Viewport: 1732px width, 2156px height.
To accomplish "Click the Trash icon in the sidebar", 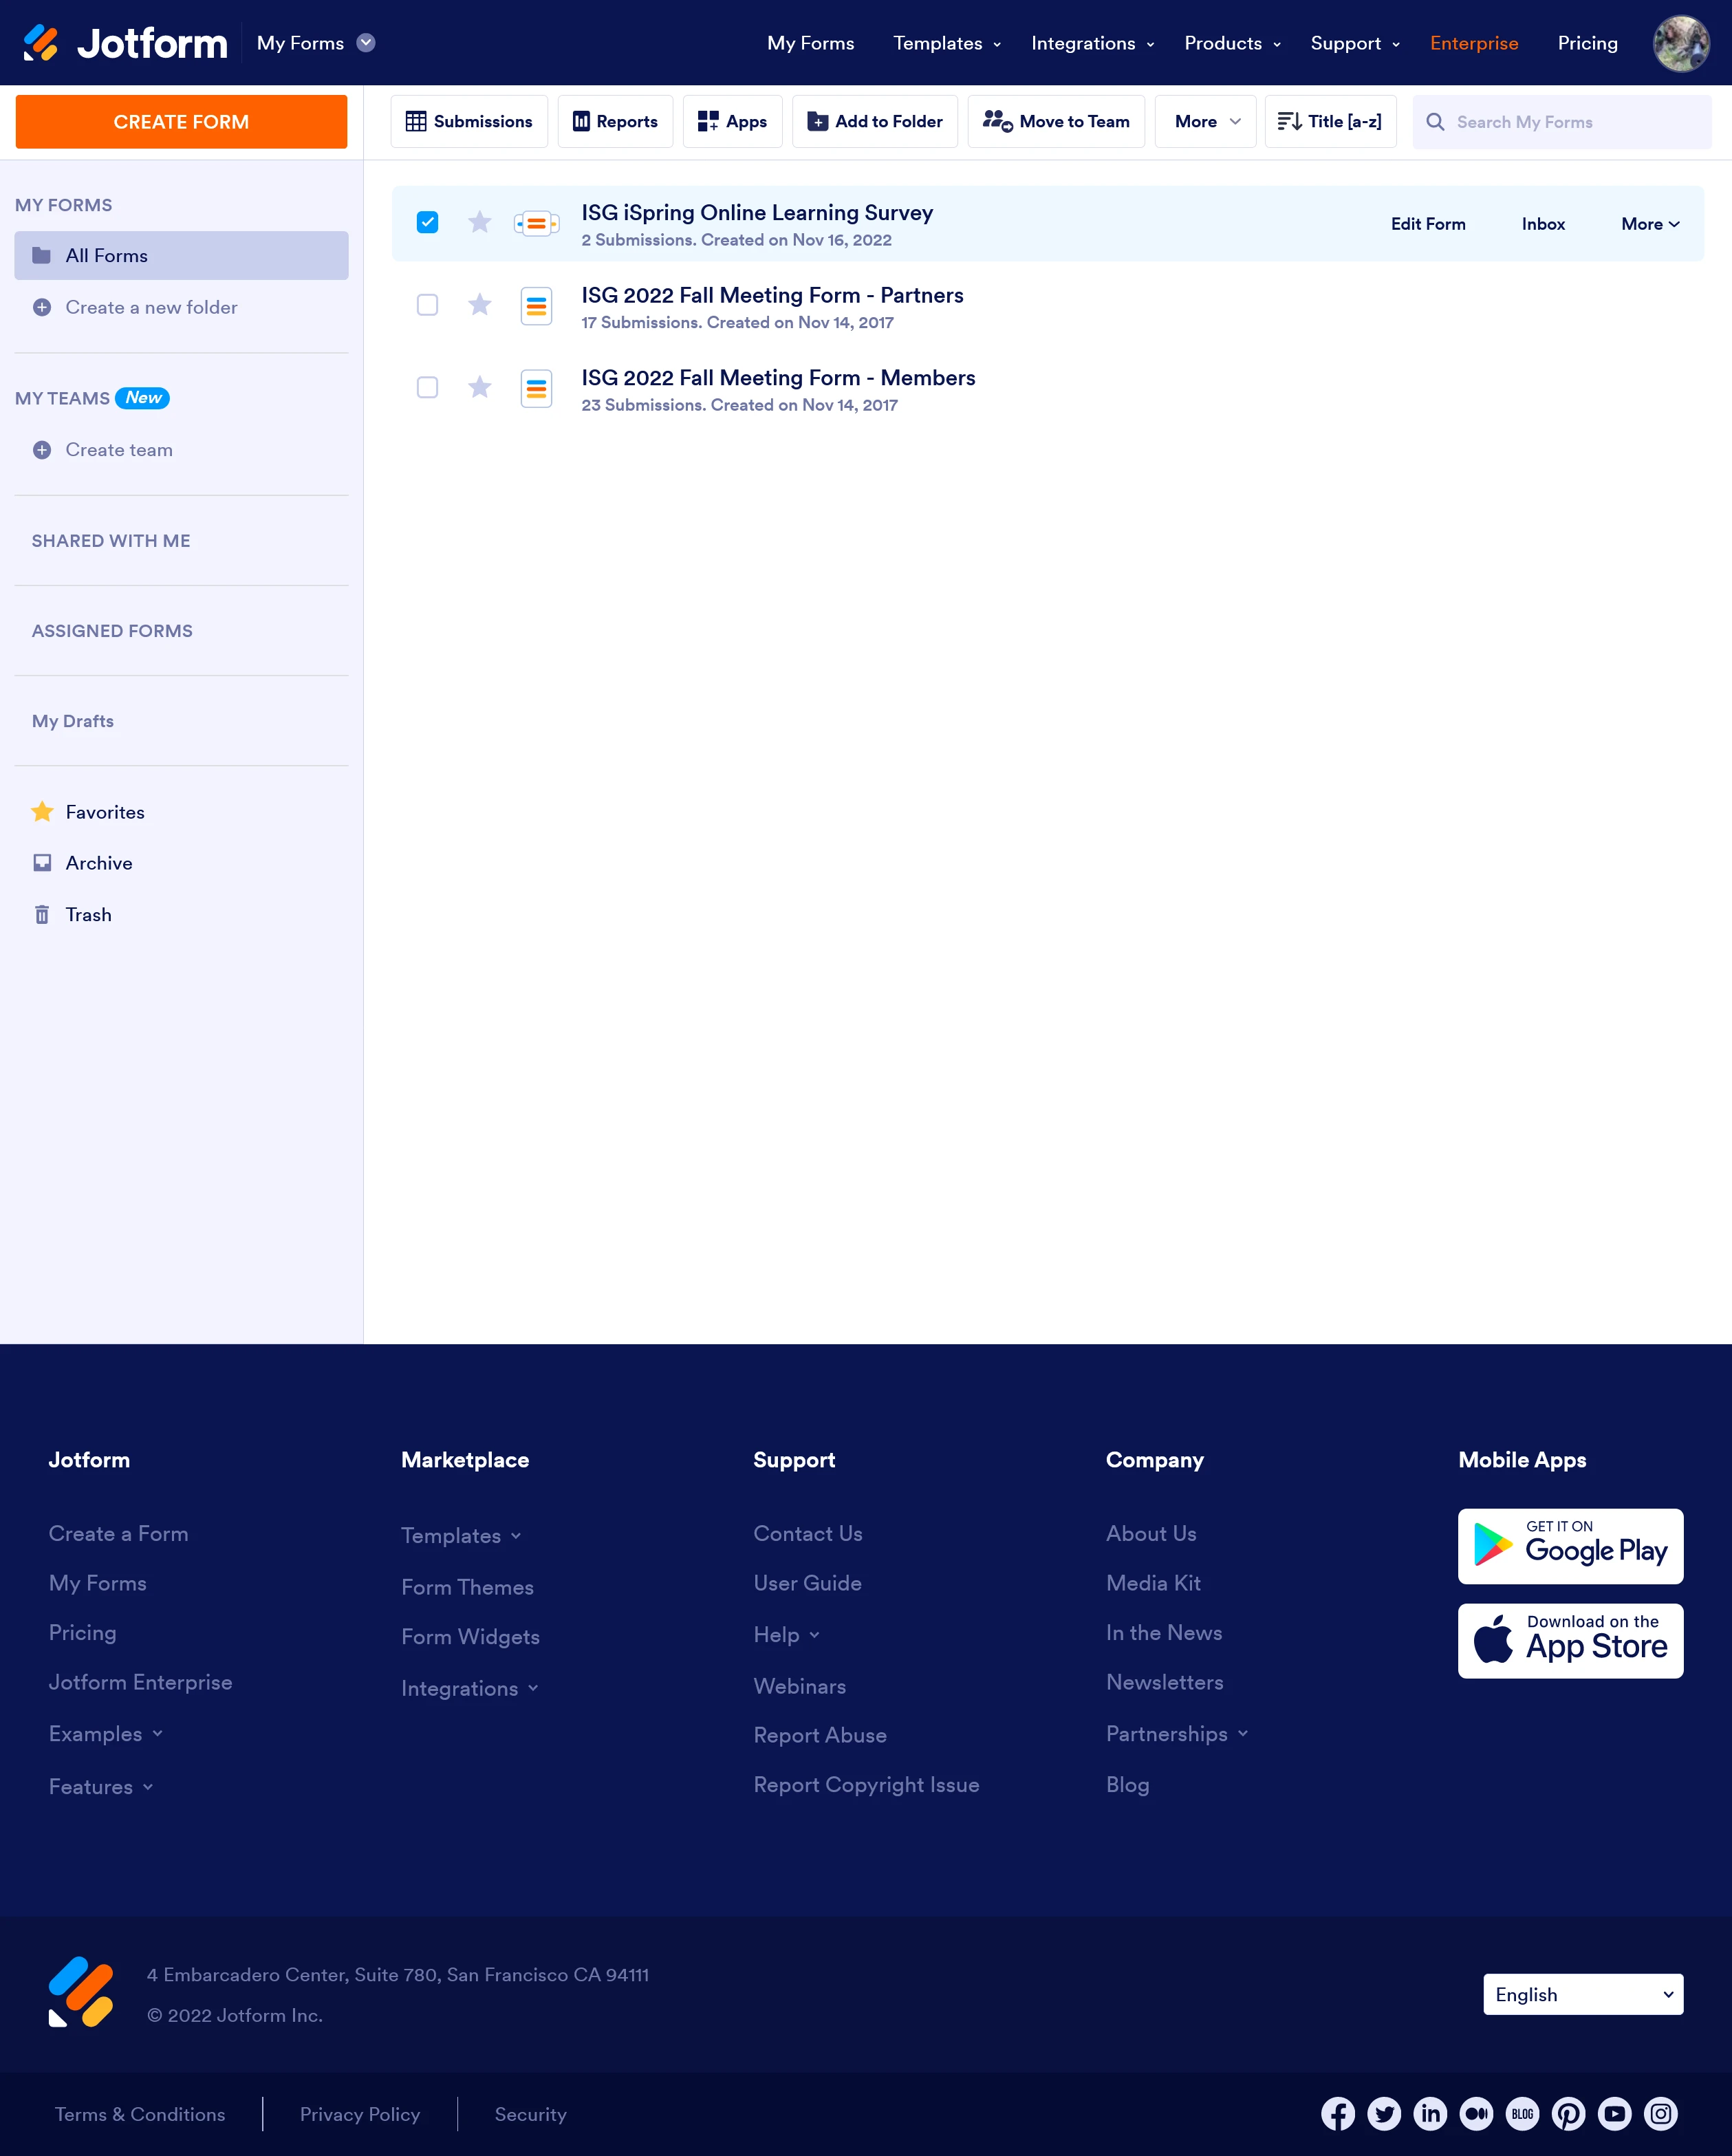I will point(42,914).
